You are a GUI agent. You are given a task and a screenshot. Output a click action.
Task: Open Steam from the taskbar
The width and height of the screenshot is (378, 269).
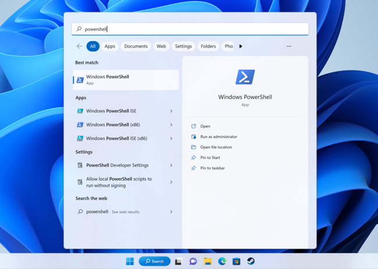(251, 261)
